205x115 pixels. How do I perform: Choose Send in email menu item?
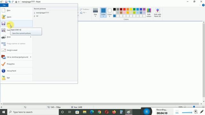[16, 50]
